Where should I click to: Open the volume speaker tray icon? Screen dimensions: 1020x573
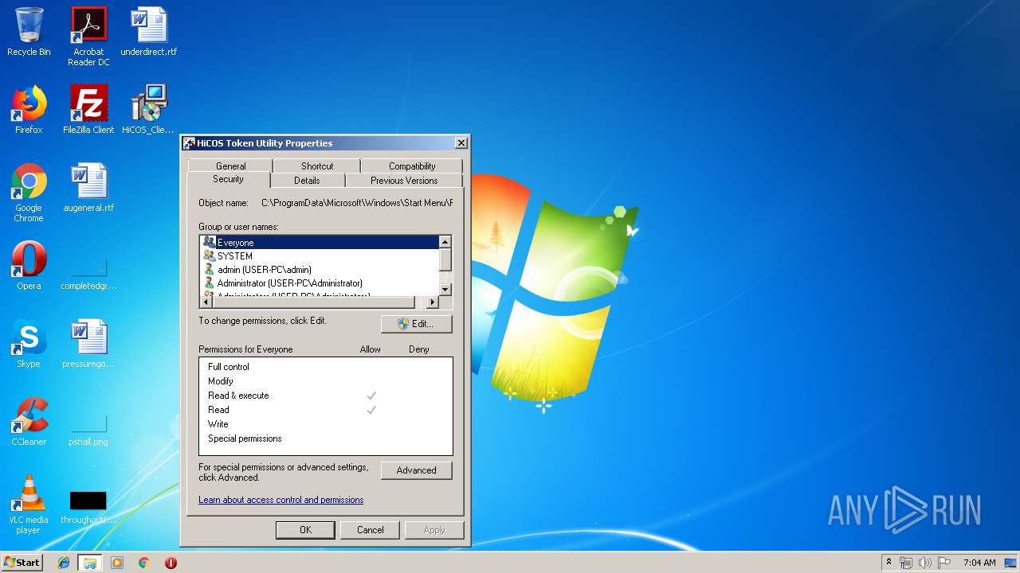coord(924,563)
